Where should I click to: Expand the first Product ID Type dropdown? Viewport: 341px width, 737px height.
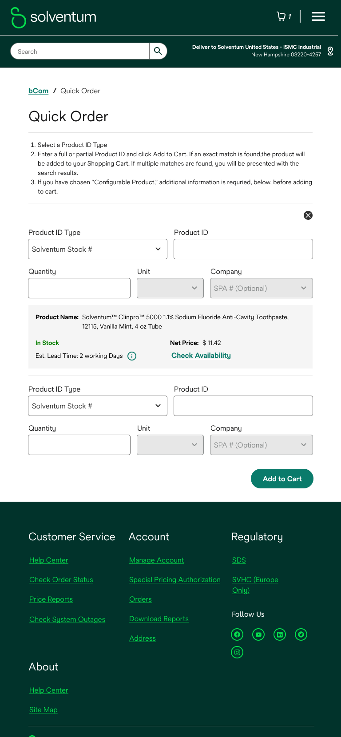point(98,249)
